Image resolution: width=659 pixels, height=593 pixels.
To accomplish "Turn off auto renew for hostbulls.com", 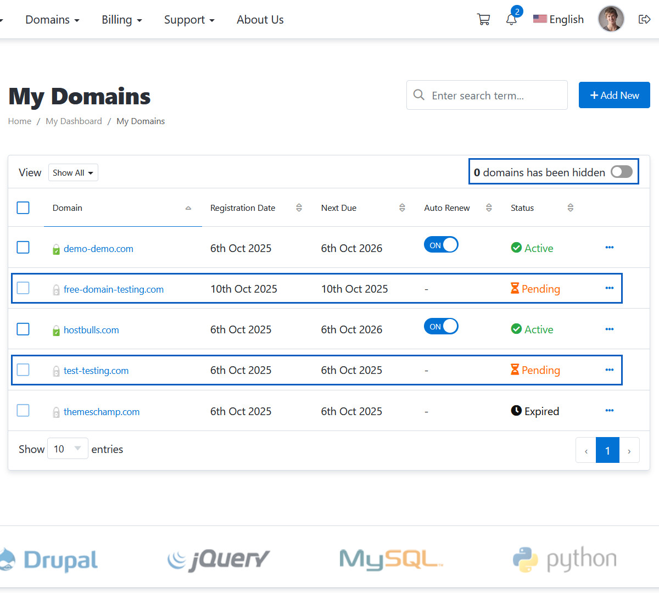I will [441, 326].
